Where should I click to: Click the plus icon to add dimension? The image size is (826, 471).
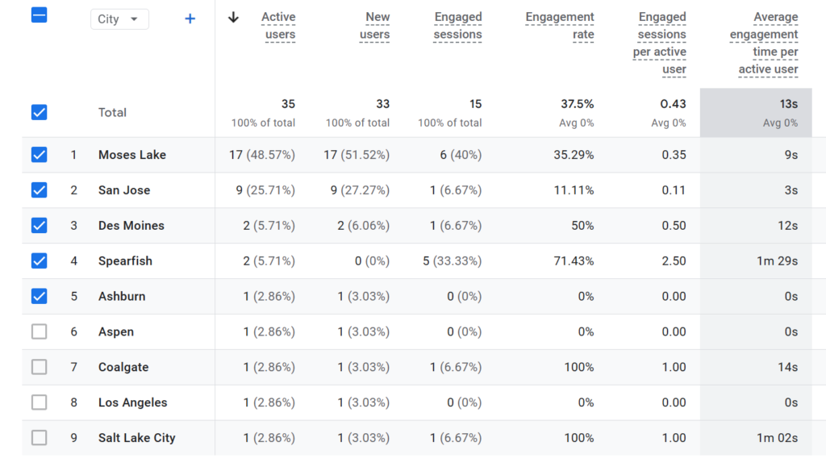pyautogui.click(x=190, y=19)
